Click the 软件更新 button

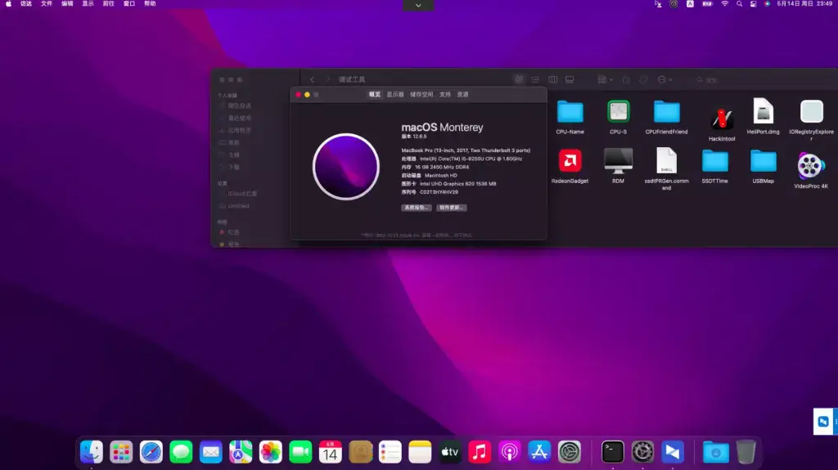(x=452, y=208)
